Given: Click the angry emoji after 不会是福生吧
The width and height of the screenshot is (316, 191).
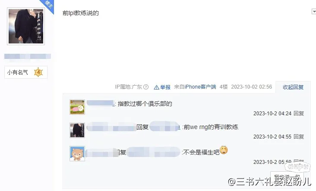Looking at the screenshot, I should pos(224,150).
